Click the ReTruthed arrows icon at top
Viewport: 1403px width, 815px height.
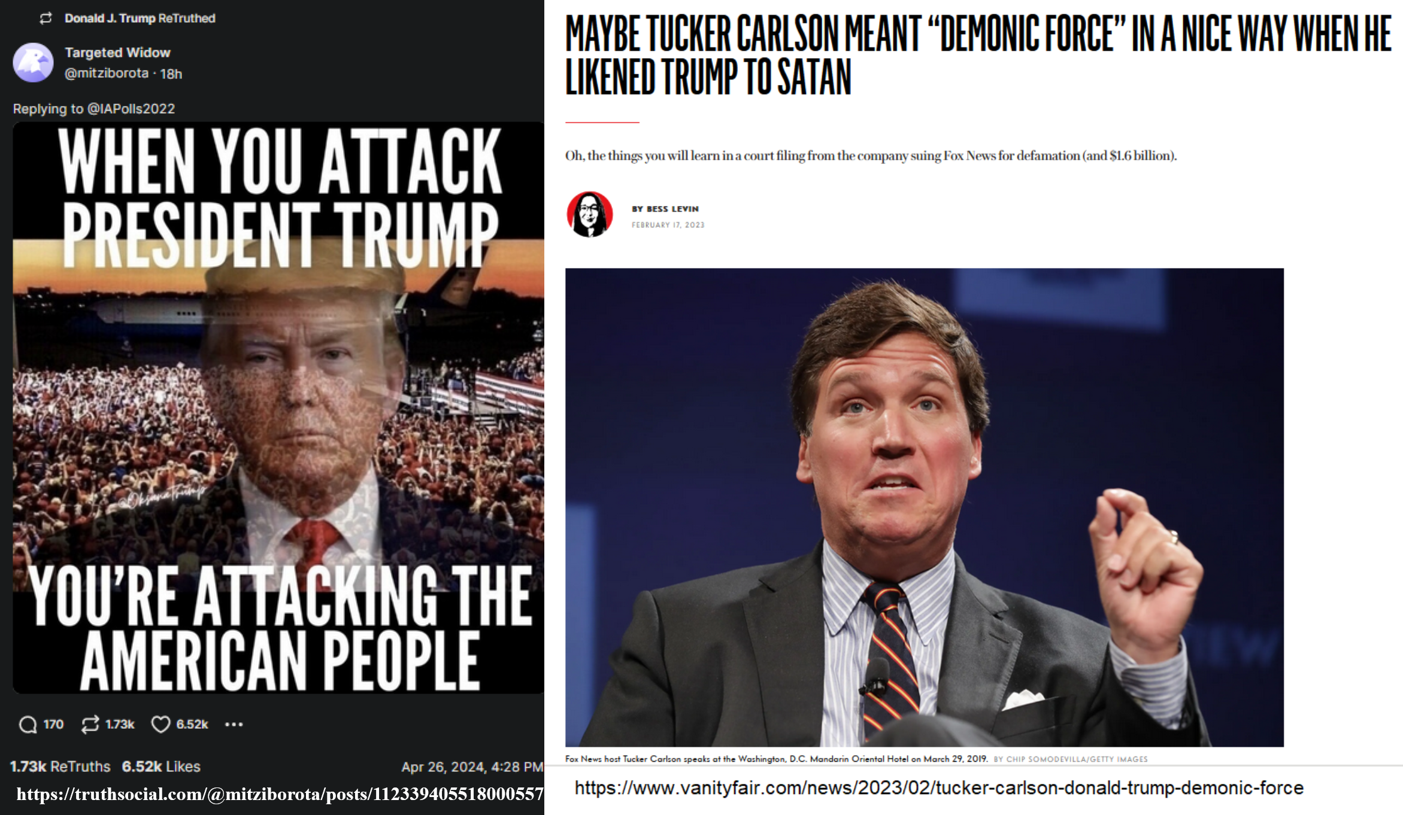coord(46,19)
